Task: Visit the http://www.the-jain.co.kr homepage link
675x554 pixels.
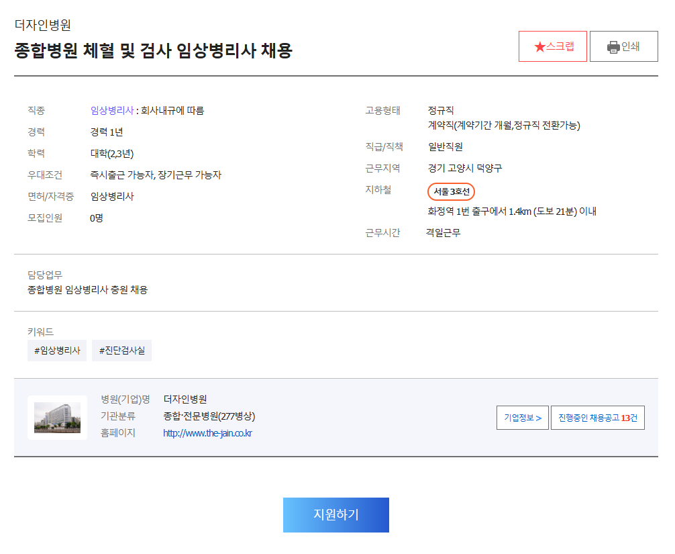Action: click(x=207, y=433)
